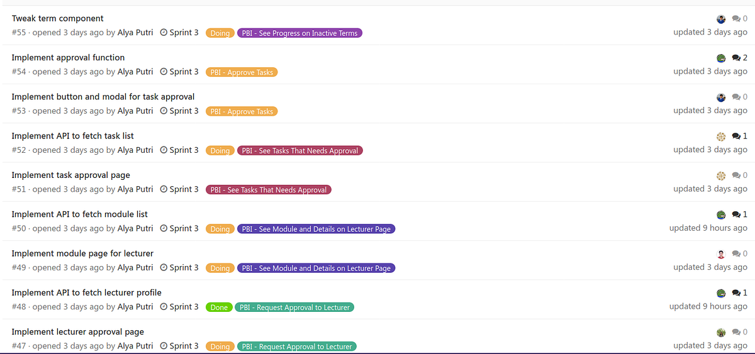Click Request Approval to Lecturer label on #48

(x=294, y=307)
